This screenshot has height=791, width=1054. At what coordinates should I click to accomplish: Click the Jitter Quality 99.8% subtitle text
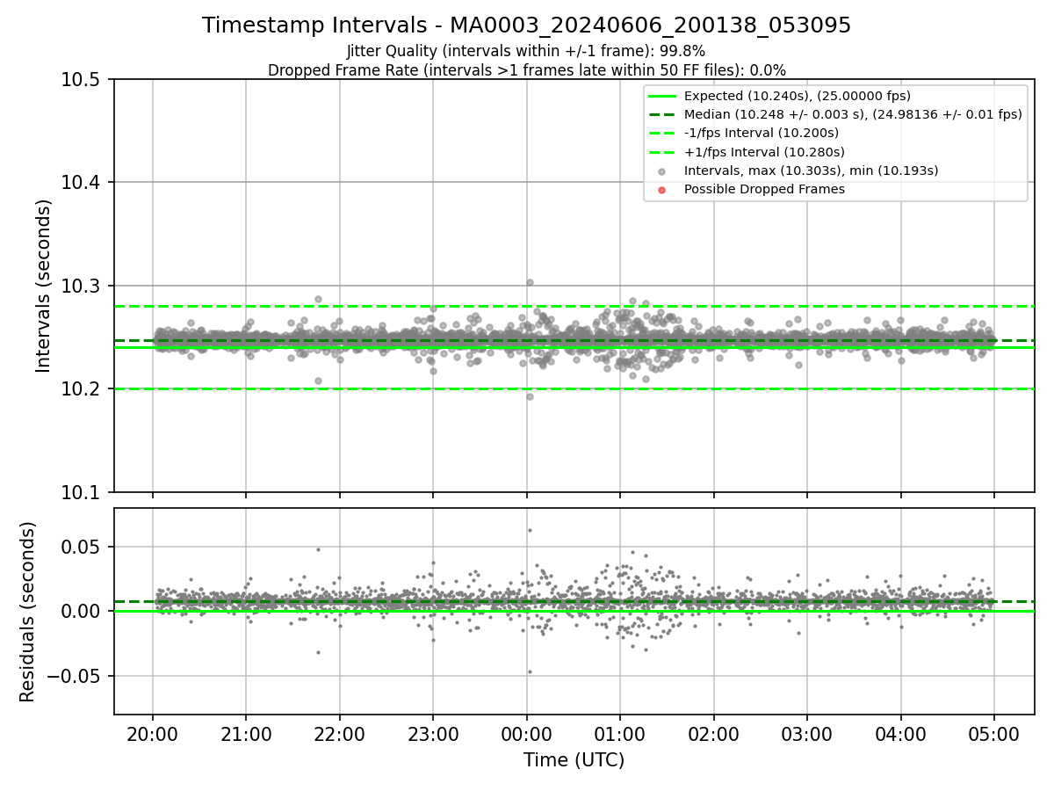(x=526, y=51)
